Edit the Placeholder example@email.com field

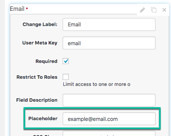(109, 119)
